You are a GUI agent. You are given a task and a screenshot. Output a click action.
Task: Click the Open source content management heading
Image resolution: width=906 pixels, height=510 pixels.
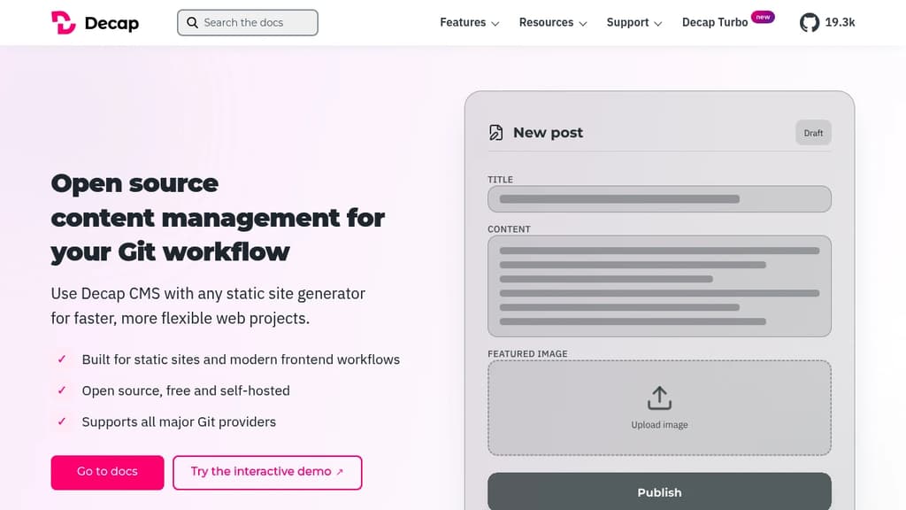(218, 218)
